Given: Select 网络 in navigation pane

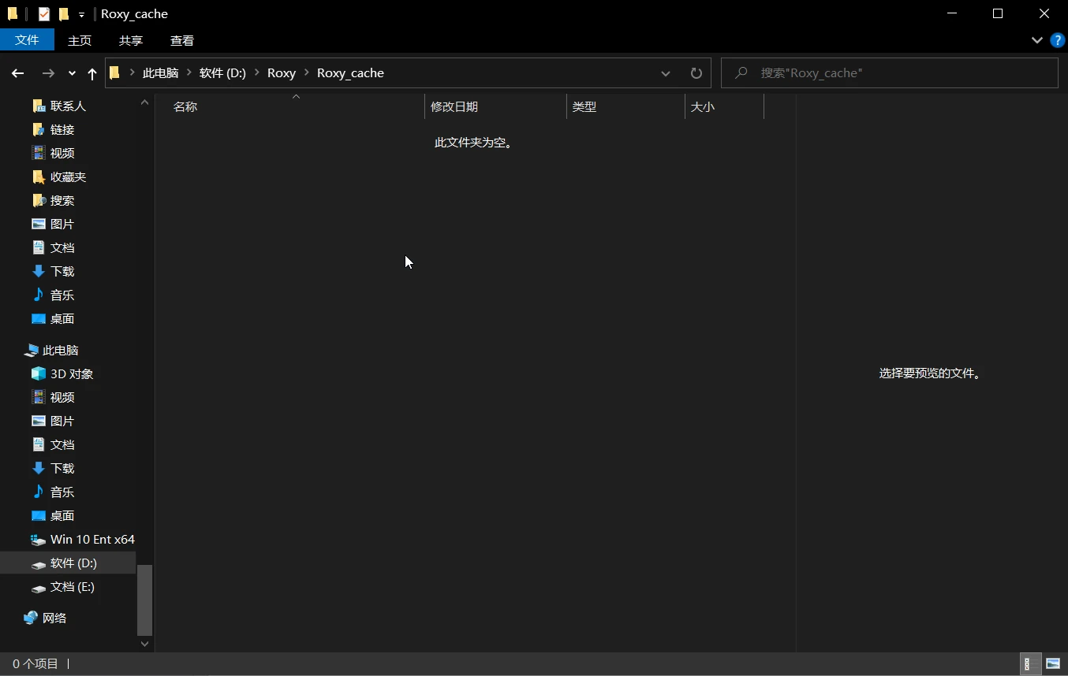Looking at the screenshot, I should tap(54, 618).
